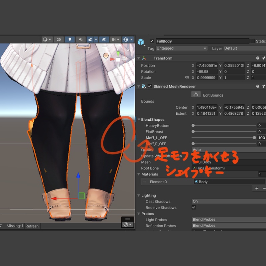Toggle the Receive Shadows checkbox

coord(194,207)
